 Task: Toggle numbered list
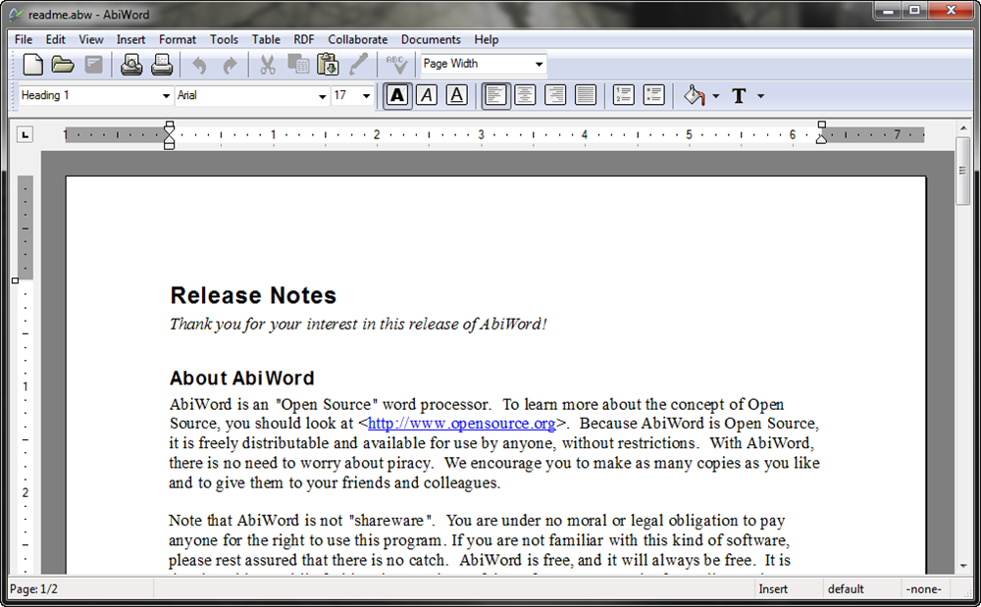pyautogui.click(x=623, y=96)
